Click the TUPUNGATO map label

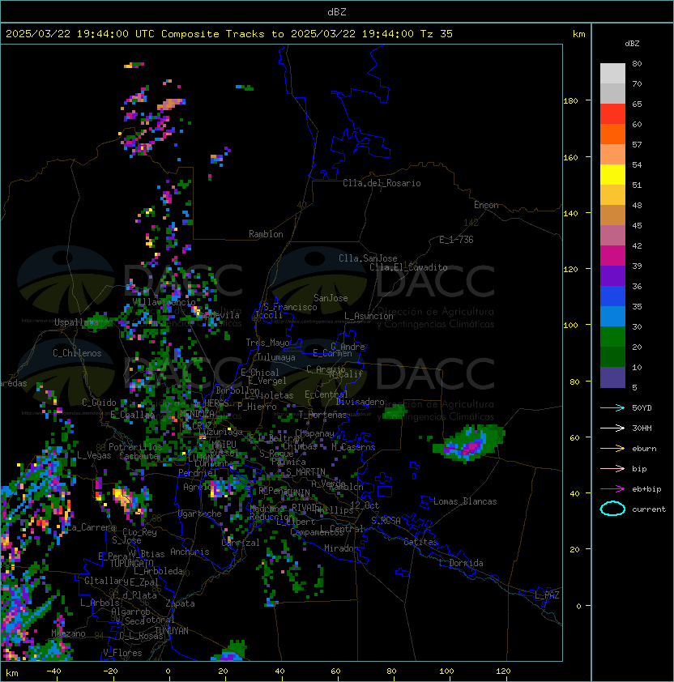click(x=131, y=563)
